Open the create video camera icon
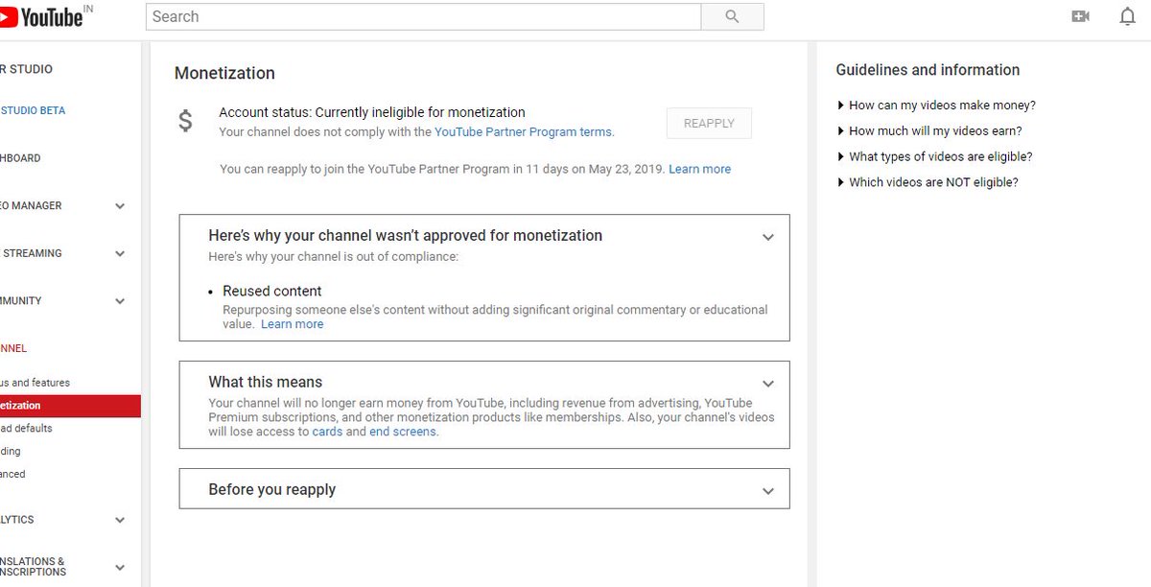 tap(1081, 16)
